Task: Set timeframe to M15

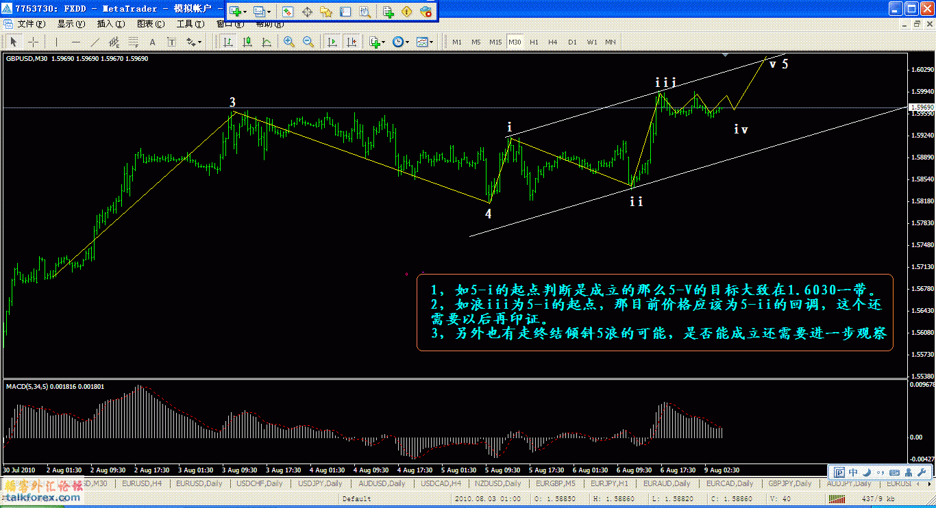Action: point(495,42)
